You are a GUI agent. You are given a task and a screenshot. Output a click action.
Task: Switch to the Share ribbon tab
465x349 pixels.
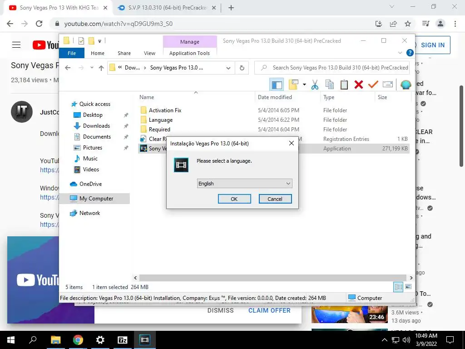click(124, 53)
